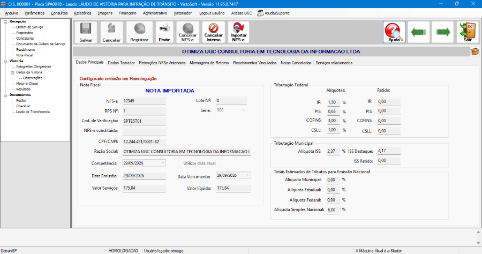482x254 pixels.
Task: Open the Consultas menu
Action: [x=59, y=13]
